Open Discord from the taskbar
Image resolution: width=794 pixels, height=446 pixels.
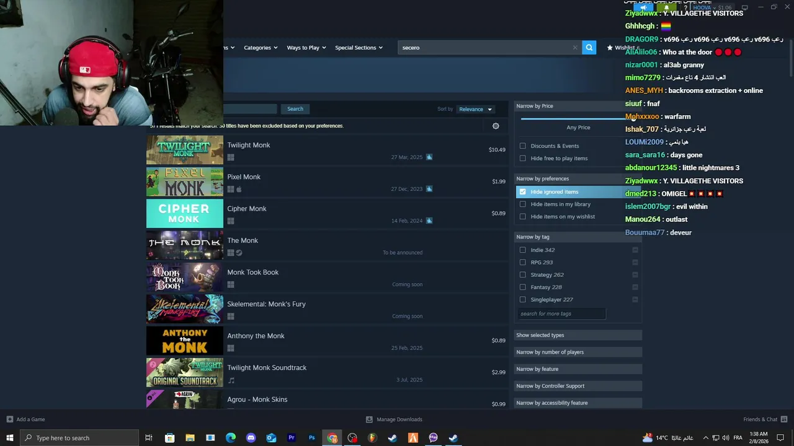(x=251, y=438)
